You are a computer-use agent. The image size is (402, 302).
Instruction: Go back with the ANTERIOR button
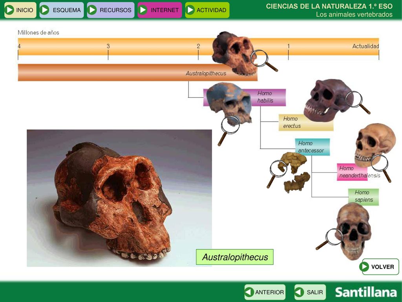coord(265,292)
